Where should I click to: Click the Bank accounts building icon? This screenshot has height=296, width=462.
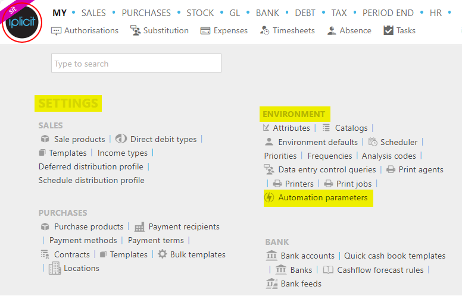point(271,256)
